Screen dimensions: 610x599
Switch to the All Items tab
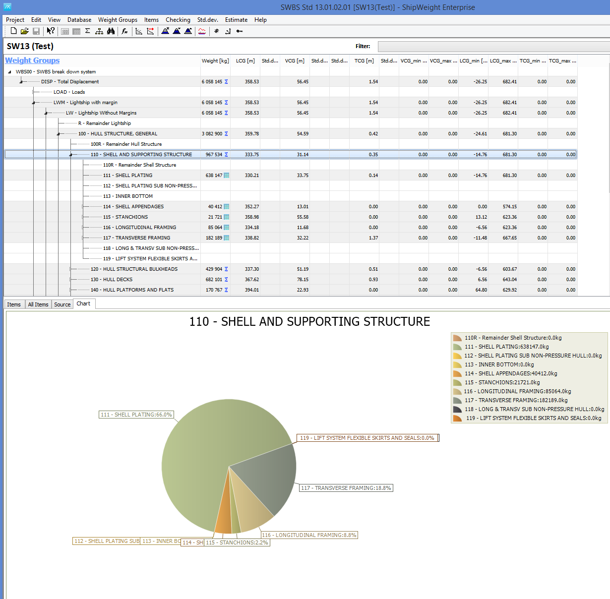point(38,304)
